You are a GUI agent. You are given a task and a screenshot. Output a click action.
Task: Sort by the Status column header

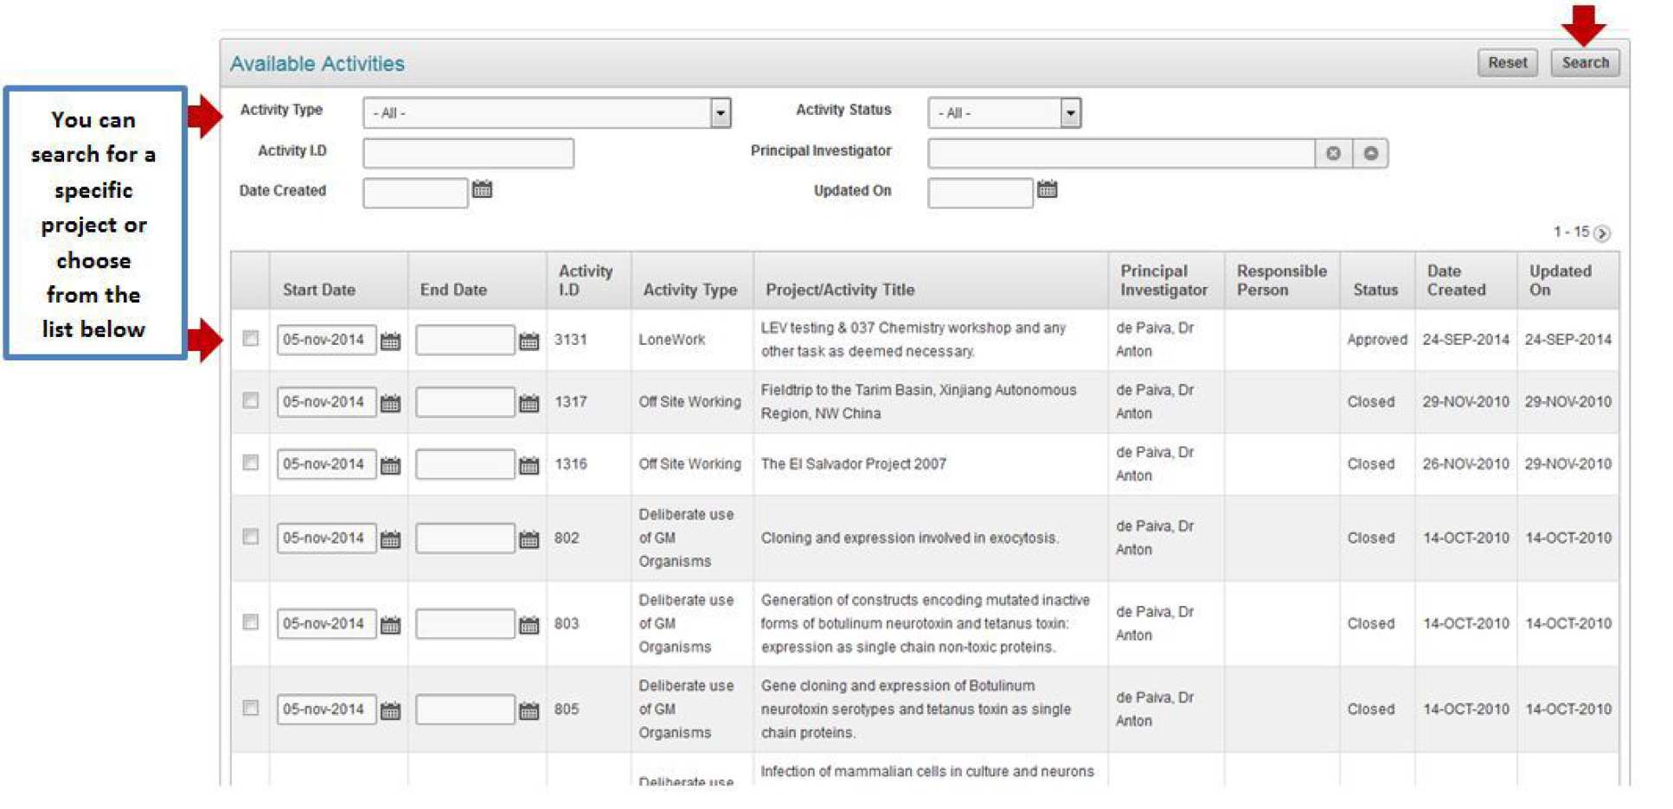(1375, 290)
